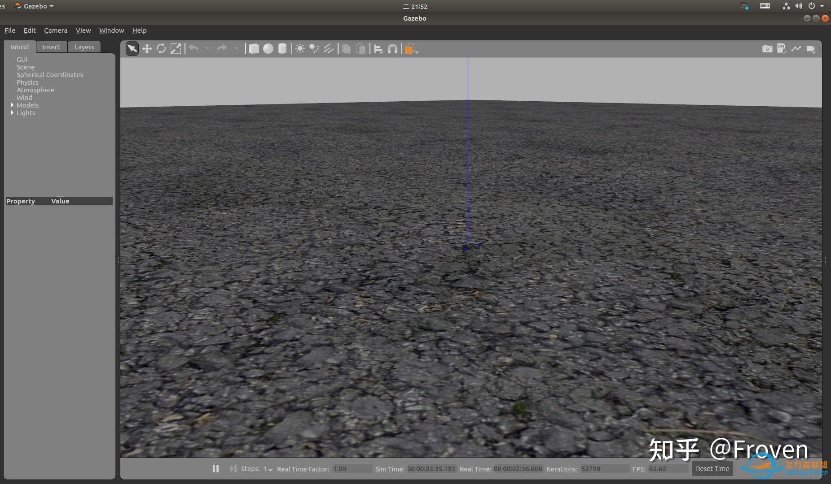Insert a cylinder shape
The height and width of the screenshot is (484, 831).
tap(282, 49)
